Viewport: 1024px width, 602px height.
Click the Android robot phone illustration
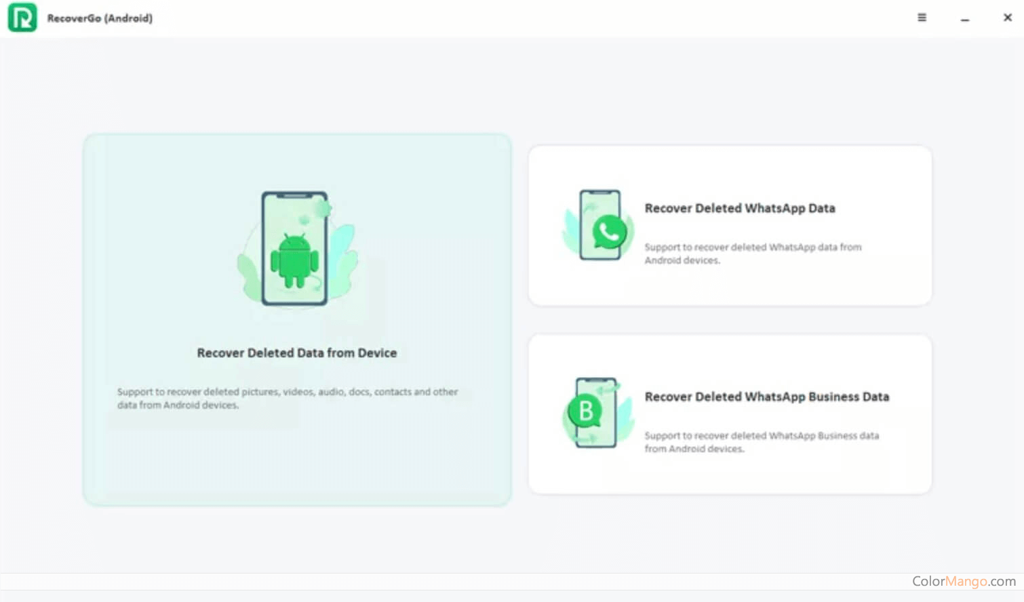[x=296, y=249]
